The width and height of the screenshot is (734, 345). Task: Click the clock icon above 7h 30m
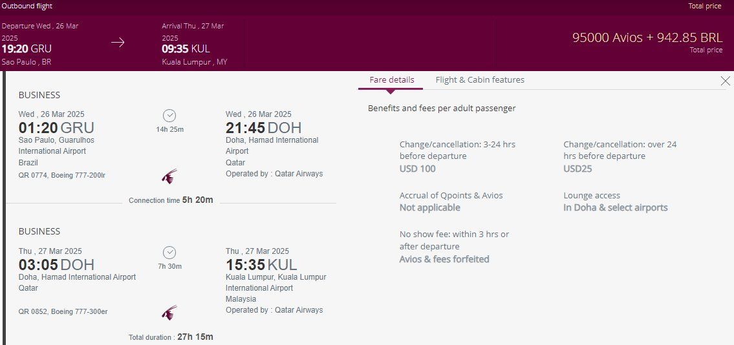(x=169, y=252)
